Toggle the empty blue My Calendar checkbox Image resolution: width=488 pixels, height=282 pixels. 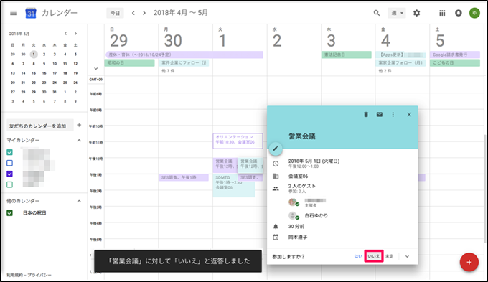click(9, 163)
